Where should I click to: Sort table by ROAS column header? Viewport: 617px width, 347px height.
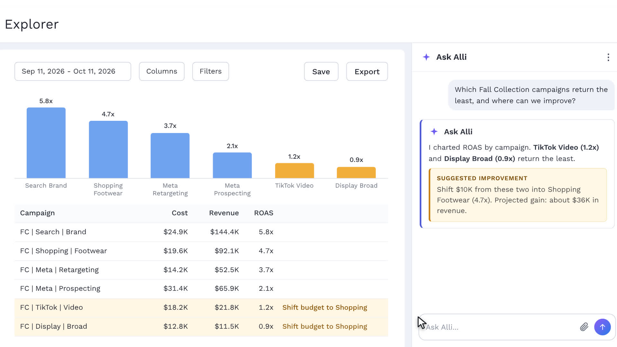264,213
